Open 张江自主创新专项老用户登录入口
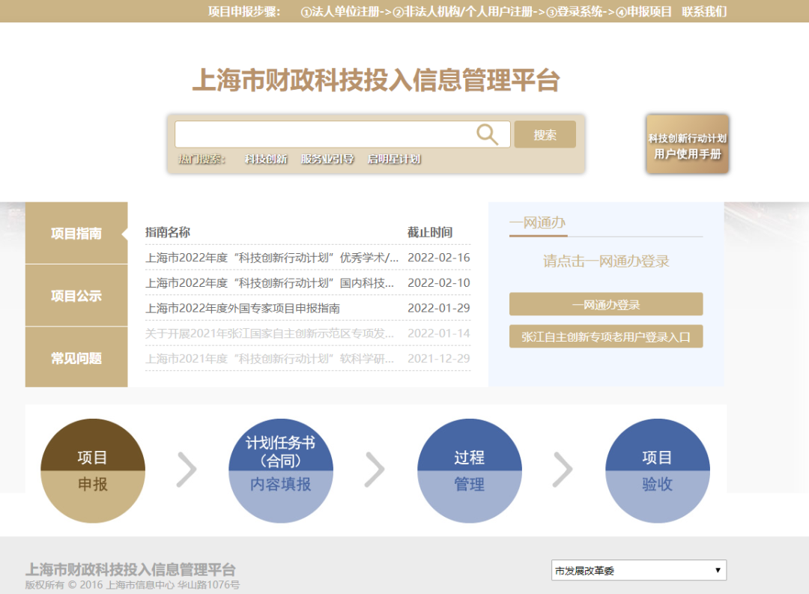This screenshot has width=809, height=594. [x=606, y=336]
